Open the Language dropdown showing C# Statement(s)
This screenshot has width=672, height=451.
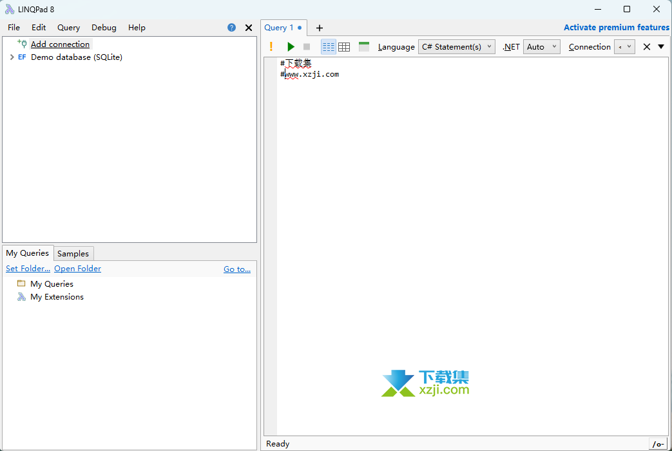[x=456, y=47]
